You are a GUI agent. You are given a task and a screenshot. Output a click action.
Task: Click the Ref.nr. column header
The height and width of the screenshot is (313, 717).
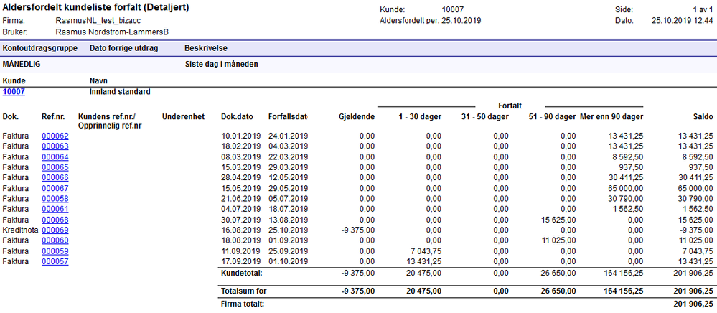point(52,117)
